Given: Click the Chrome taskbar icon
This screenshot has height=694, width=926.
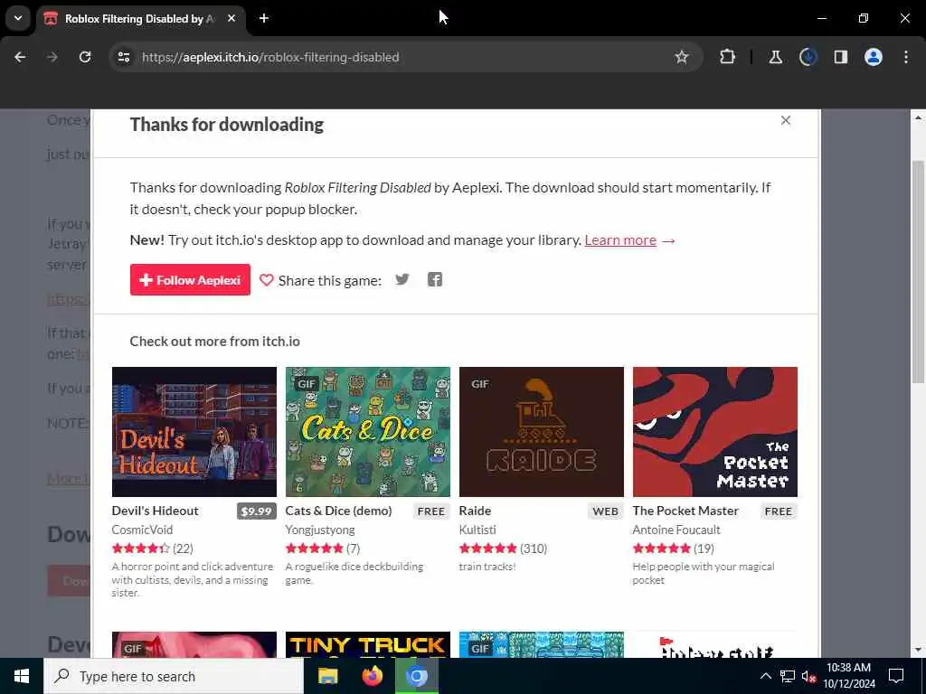Looking at the screenshot, I should [x=416, y=676].
